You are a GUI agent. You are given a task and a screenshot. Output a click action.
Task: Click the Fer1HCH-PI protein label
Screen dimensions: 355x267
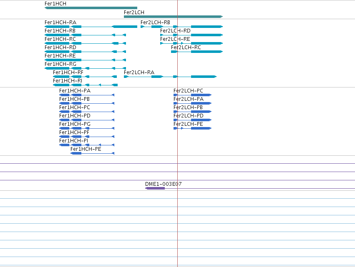[x=74, y=141]
